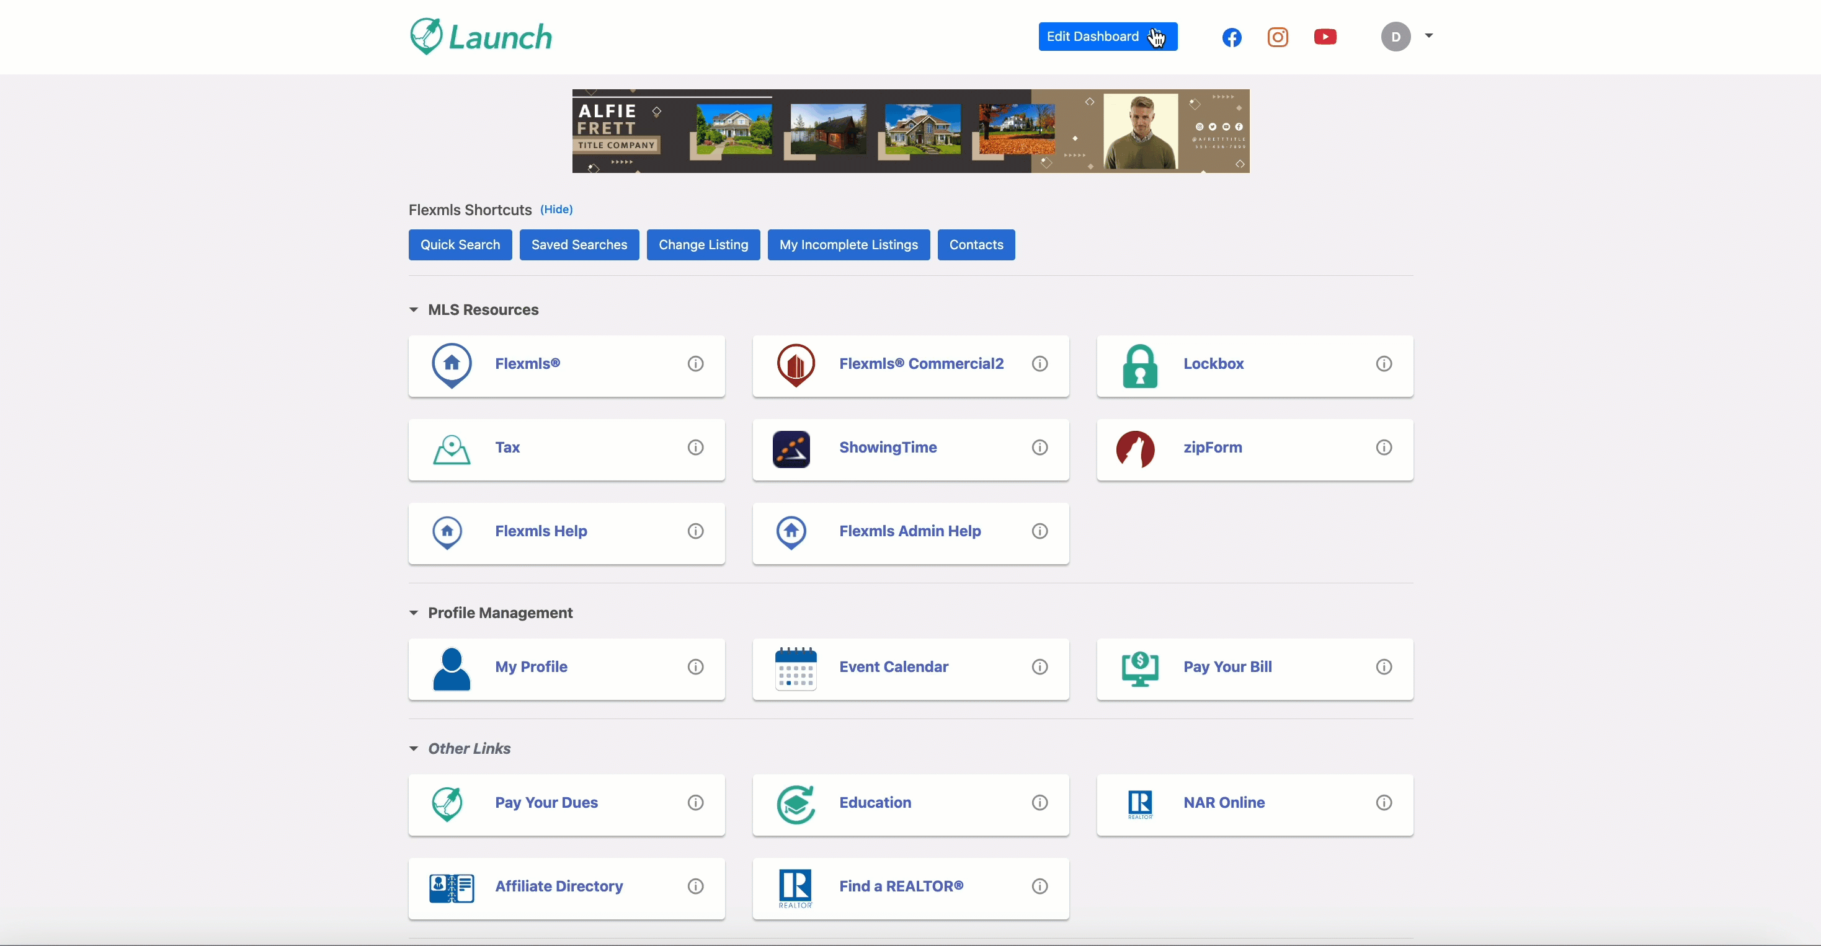The image size is (1821, 946).
Task: Open the NAR Online link
Action: [1224, 802]
